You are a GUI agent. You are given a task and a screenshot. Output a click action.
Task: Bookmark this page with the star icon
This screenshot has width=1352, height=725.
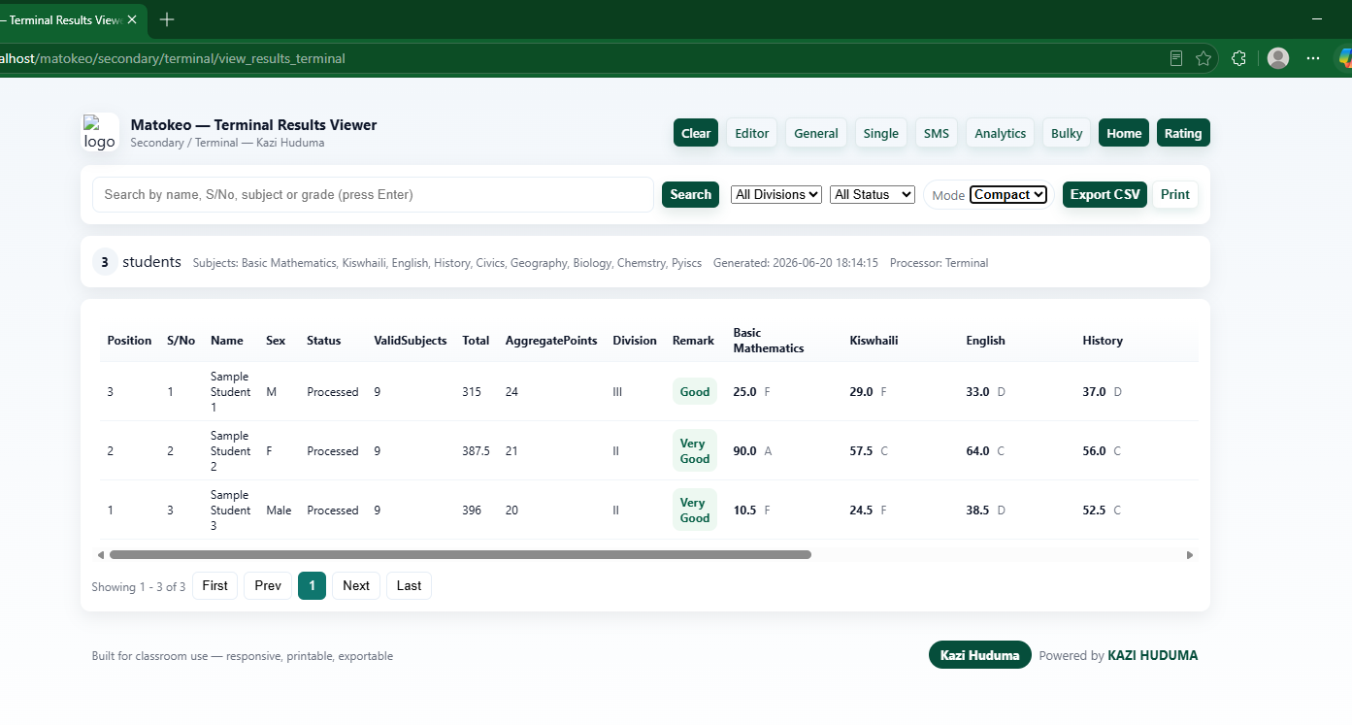[1204, 58]
